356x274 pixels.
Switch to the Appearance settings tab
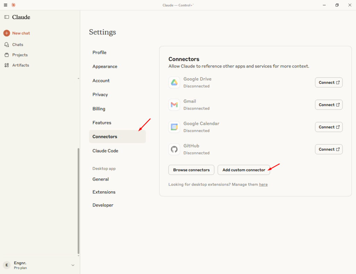(x=118, y=66)
